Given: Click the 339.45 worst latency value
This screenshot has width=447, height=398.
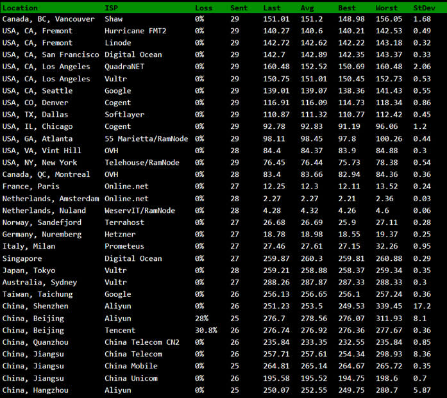Looking at the screenshot, I should [x=389, y=306].
